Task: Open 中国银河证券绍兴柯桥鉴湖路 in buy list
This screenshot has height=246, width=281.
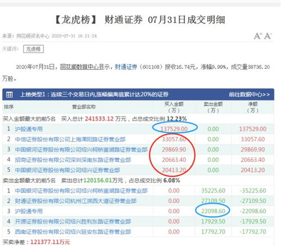Action: coord(81,150)
